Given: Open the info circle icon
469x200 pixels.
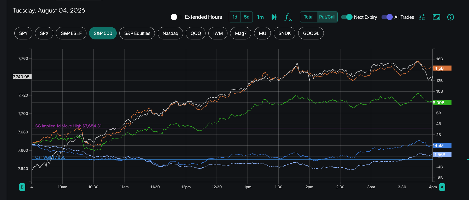Looking at the screenshot, I should coord(450,17).
